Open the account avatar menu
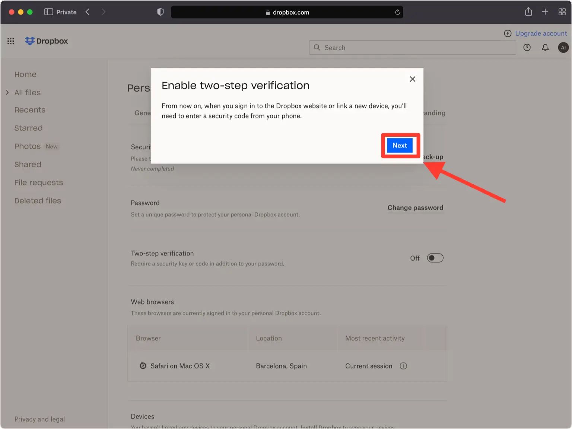Viewport: 572px width, 429px height. tap(563, 47)
